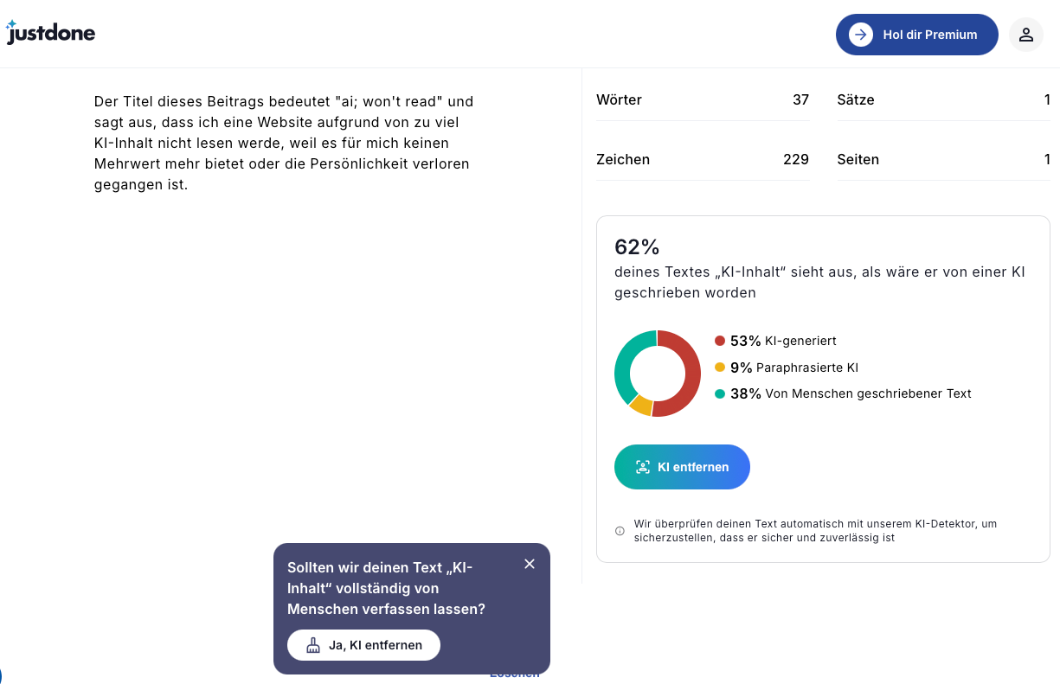The width and height of the screenshot is (1060, 684).
Task: Click the broom icon in popup
Action: [313, 645]
